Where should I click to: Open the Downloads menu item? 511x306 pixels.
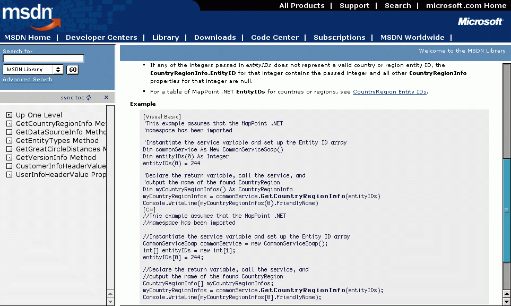[x=215, y=38]
